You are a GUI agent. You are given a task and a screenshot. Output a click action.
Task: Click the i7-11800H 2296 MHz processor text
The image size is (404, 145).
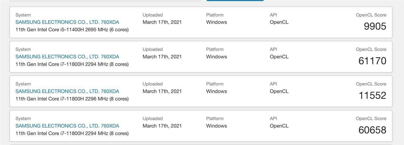[x=72, y=99]
